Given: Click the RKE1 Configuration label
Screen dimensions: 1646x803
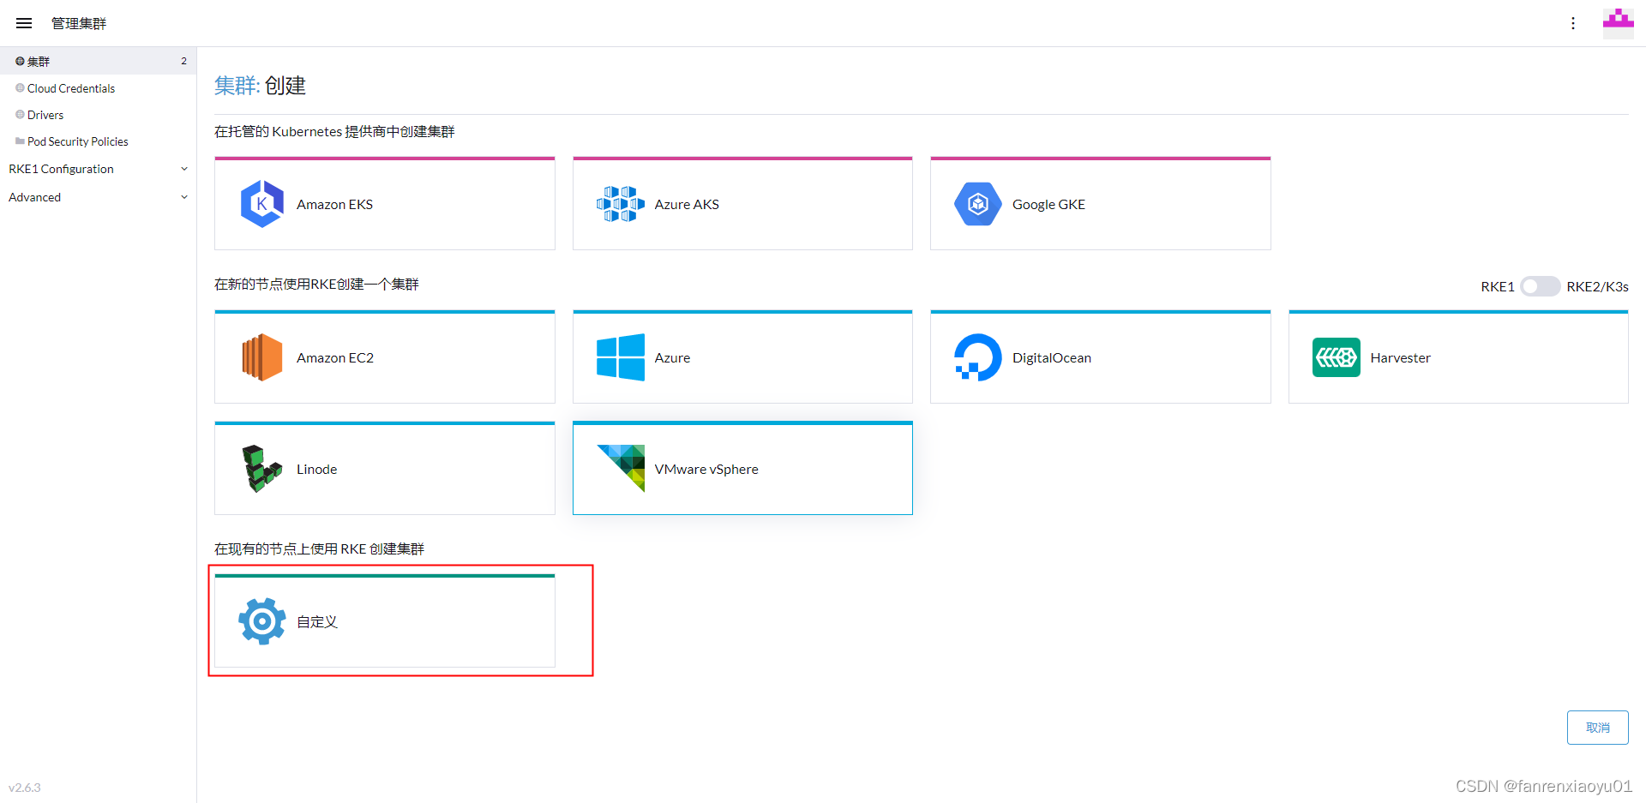Looking at the screenshot, I should [x=61, y=169].
